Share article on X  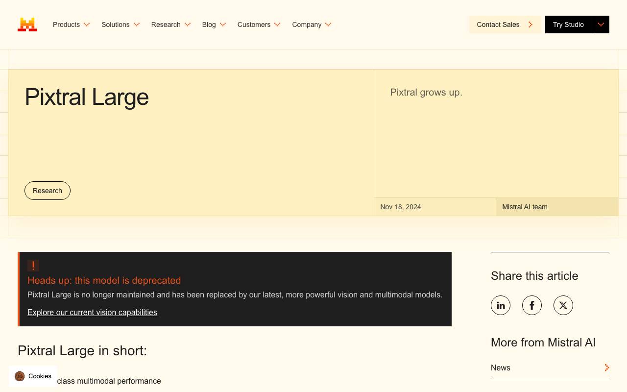[563, 305]
